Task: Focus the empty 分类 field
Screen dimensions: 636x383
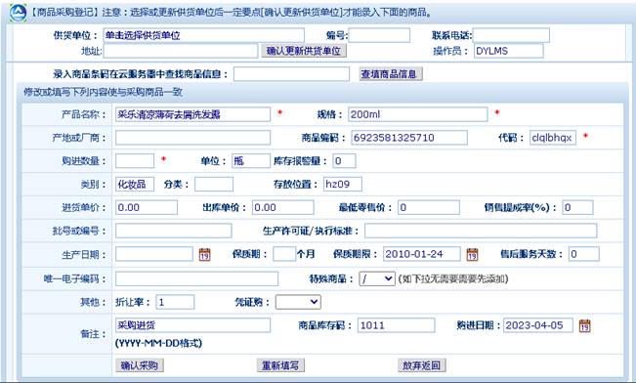Action: 214,185
